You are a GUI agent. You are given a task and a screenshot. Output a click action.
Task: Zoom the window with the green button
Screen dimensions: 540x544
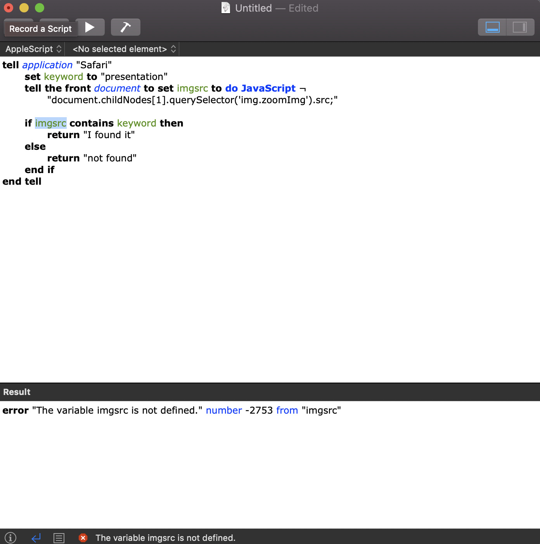(40, 8)
